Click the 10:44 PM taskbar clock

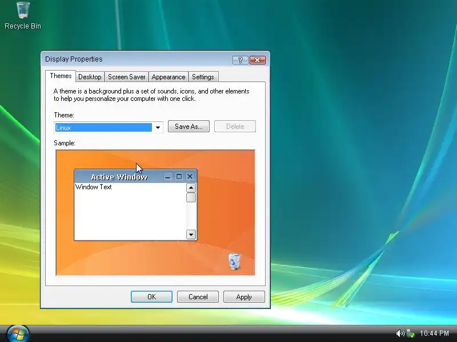coord(434,333)
